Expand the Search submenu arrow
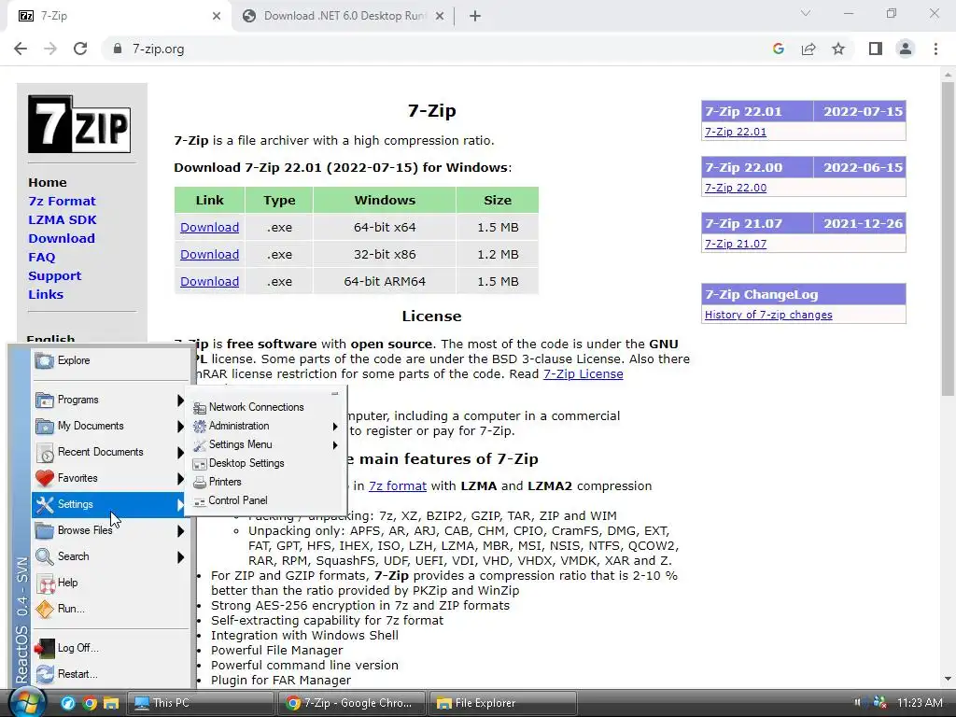Image resolution: width=956 pixels, height=717 pixels. 180,557
